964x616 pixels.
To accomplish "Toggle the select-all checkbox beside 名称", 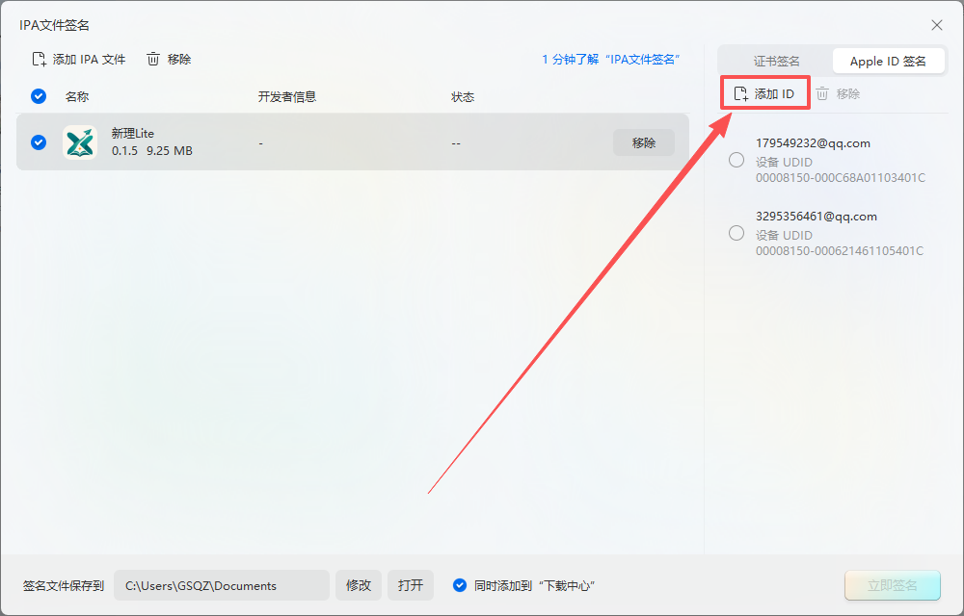I will (x=39, y=96).
